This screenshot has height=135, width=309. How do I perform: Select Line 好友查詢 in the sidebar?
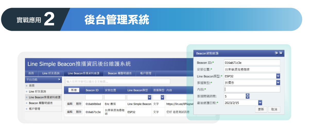pos(44,91)
